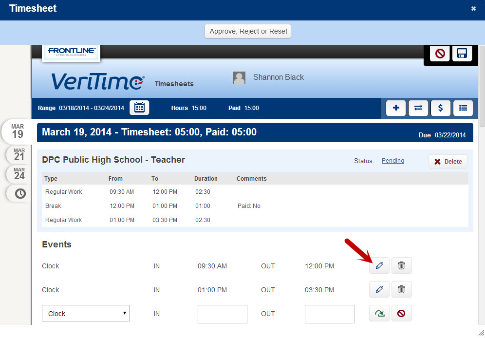
Task: Close the Timesheet dialog
Action: coord(473,9)
